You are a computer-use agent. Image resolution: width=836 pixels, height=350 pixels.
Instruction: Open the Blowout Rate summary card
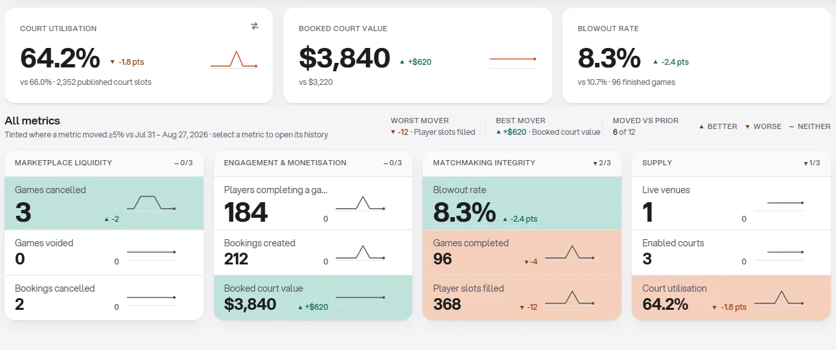point(696,55)
